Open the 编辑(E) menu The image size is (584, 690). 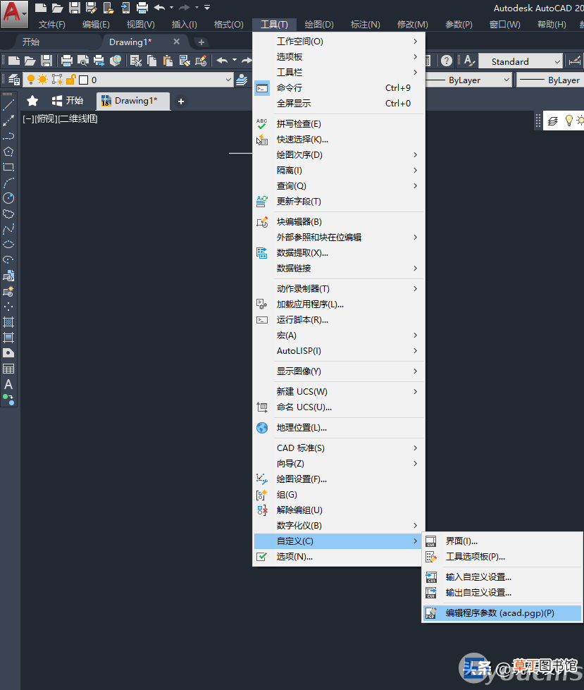[96, 25]
